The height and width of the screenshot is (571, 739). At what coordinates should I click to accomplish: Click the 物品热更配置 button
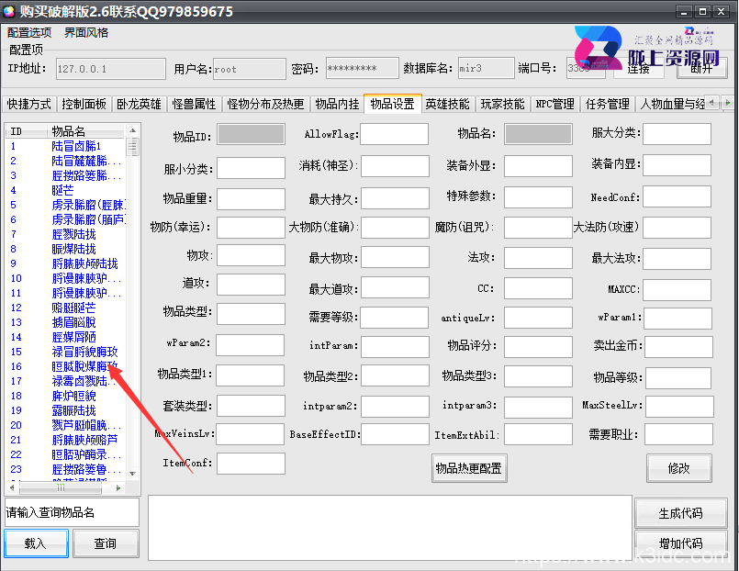click(x=469, y=468)
